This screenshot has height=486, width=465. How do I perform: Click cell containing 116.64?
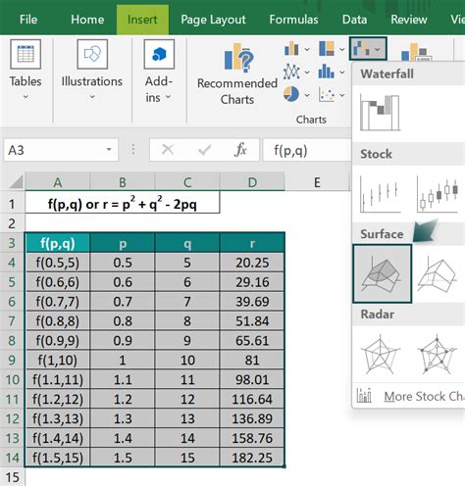[252, 399]
